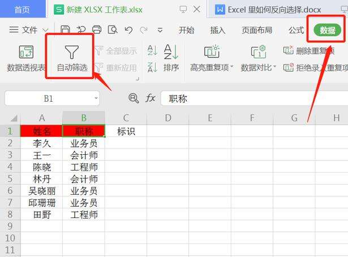The height and width of the screenshot is (257, 348).
Task: Click cell containing 吴晓丽
Action: pos(41,190)
